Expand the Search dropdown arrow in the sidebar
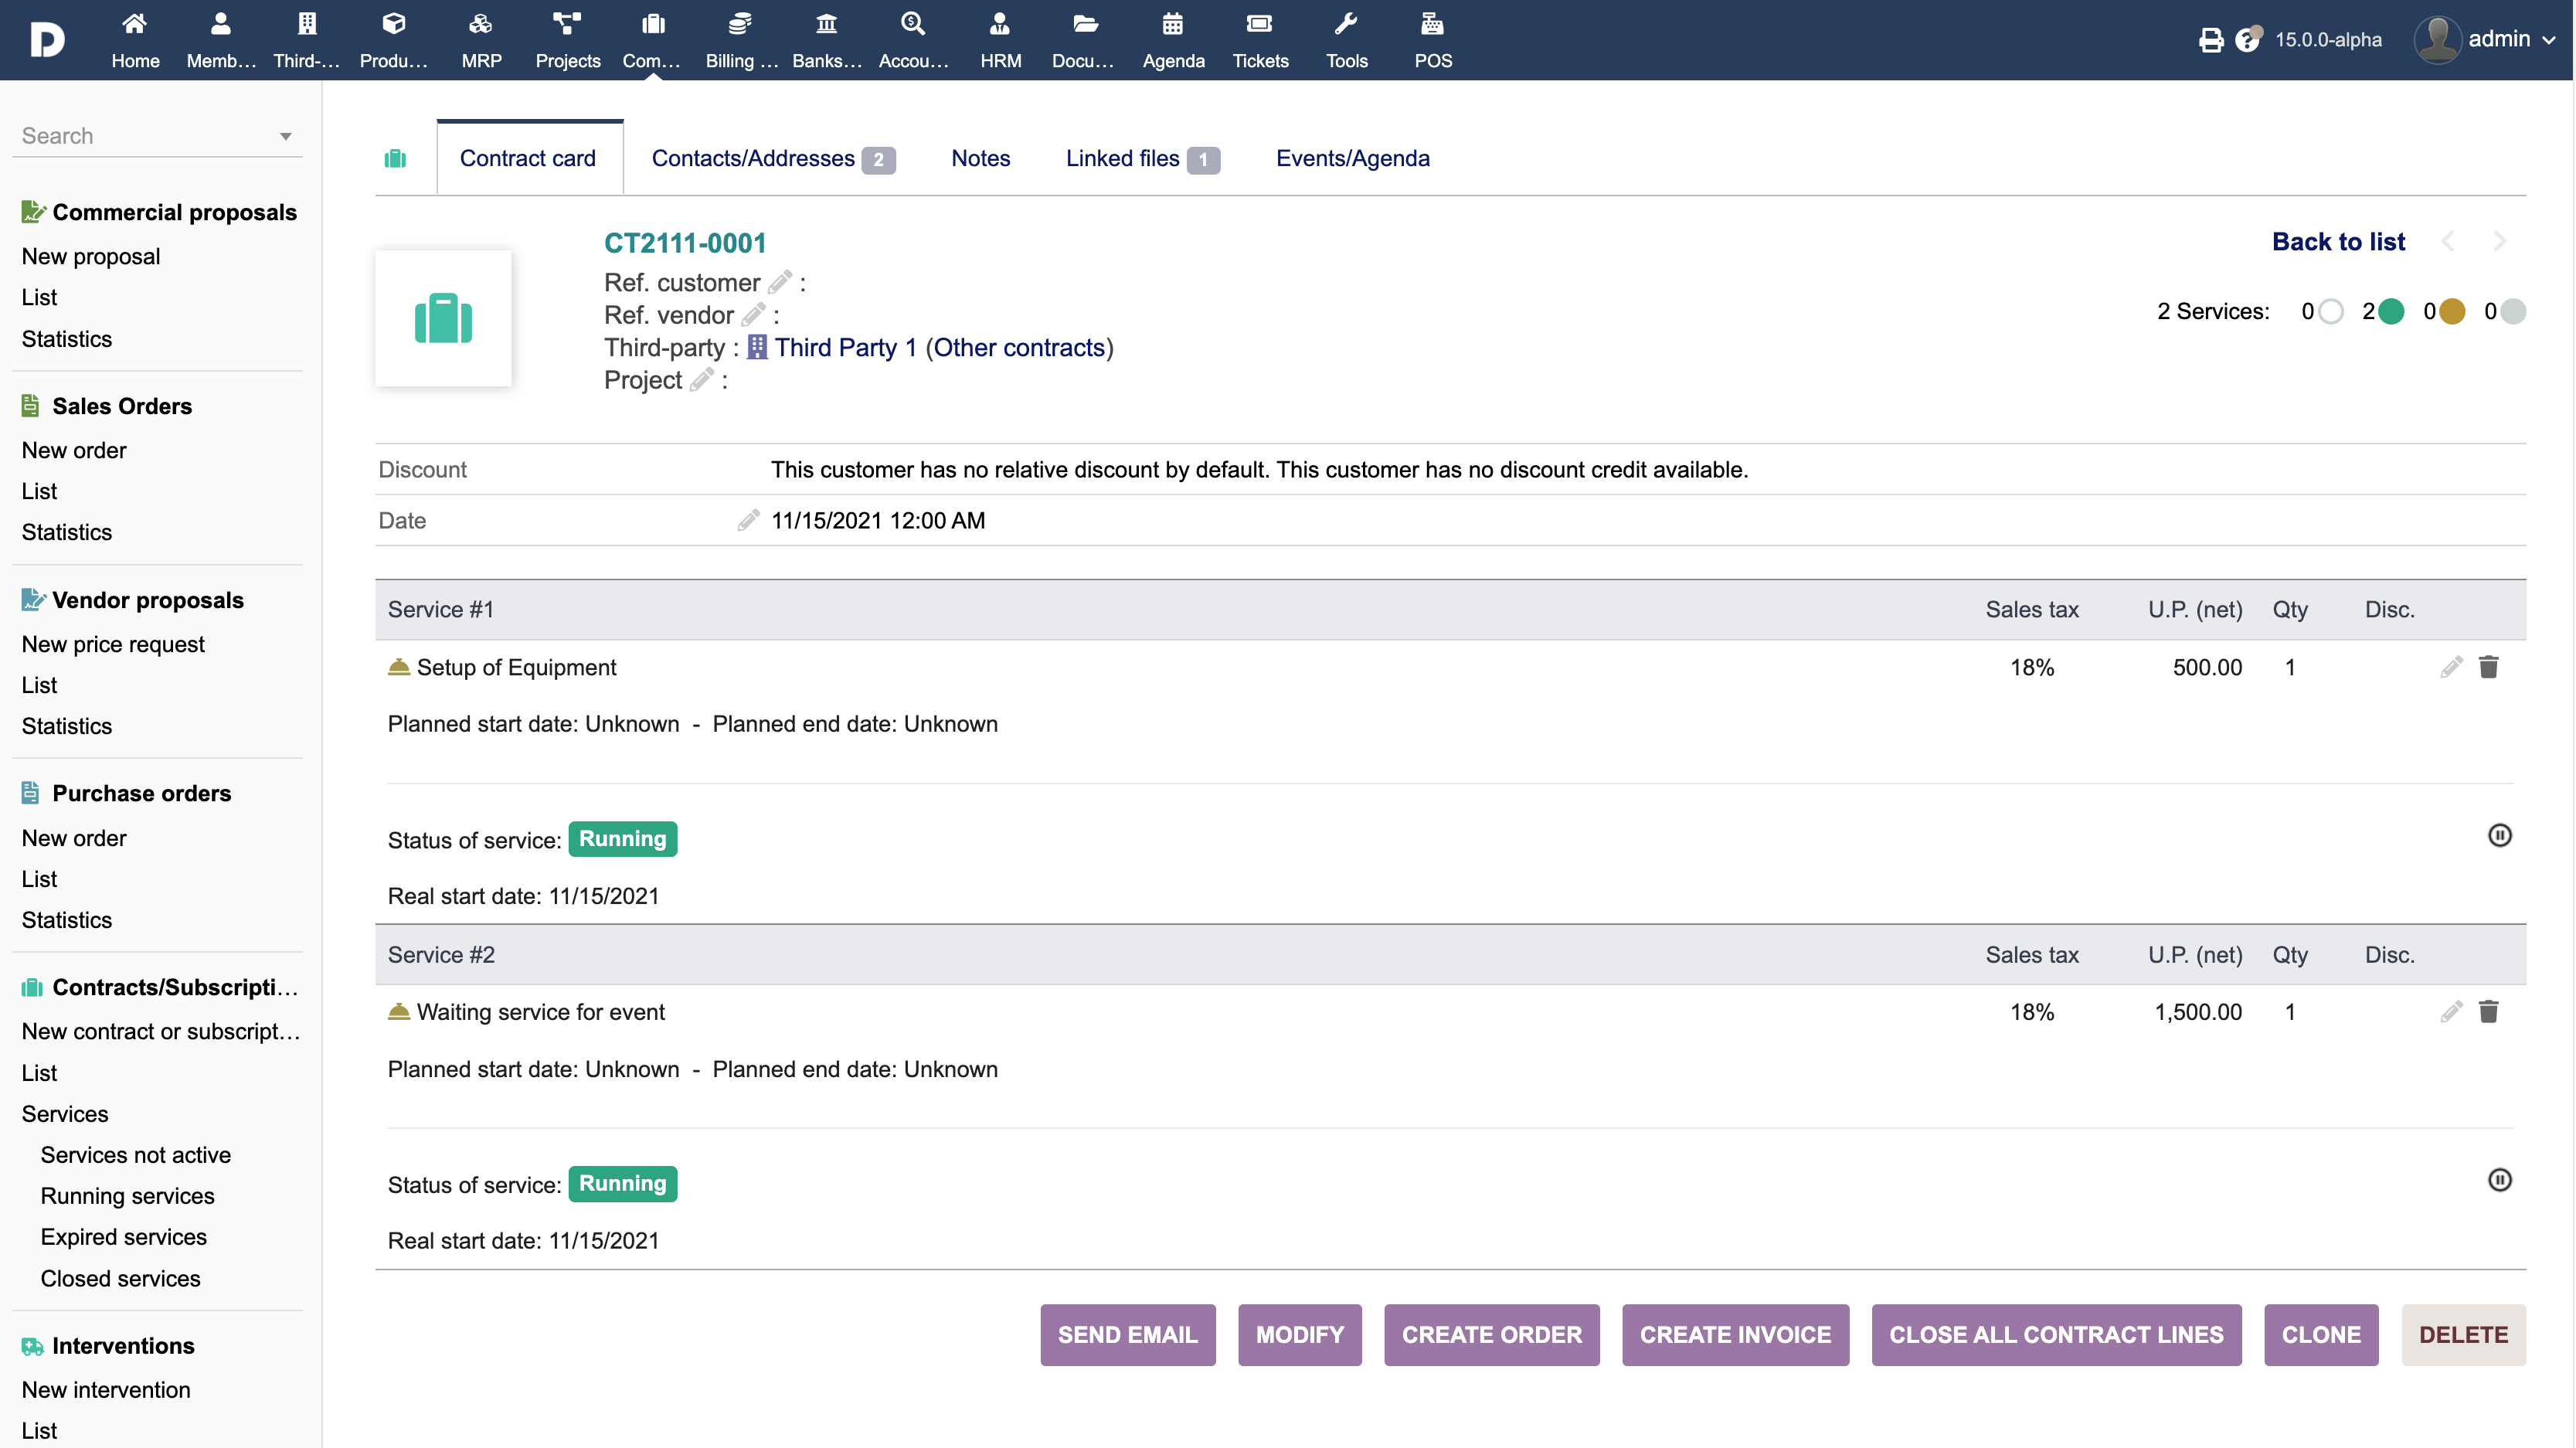 (x=285, y=136)
